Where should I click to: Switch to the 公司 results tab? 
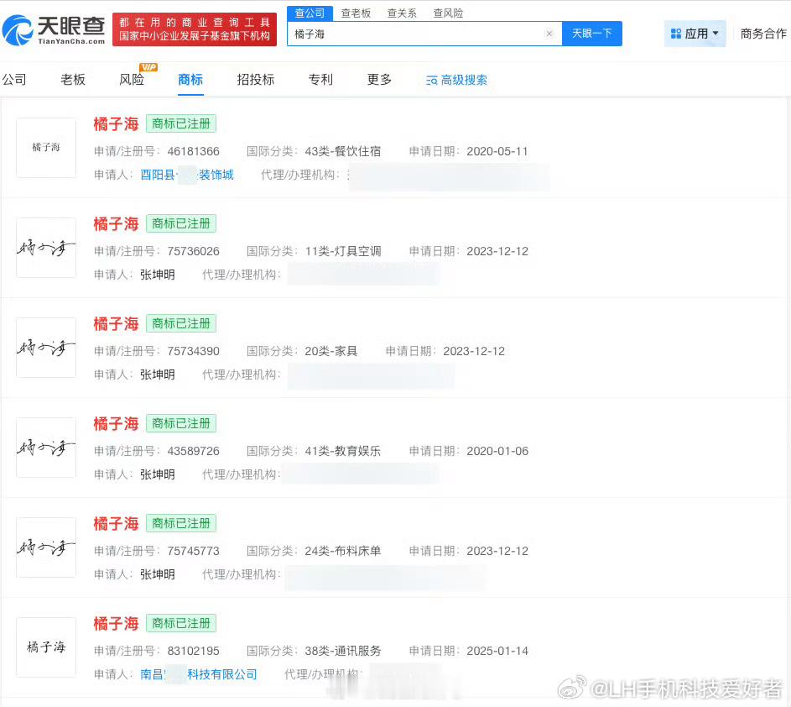[14, 79]
